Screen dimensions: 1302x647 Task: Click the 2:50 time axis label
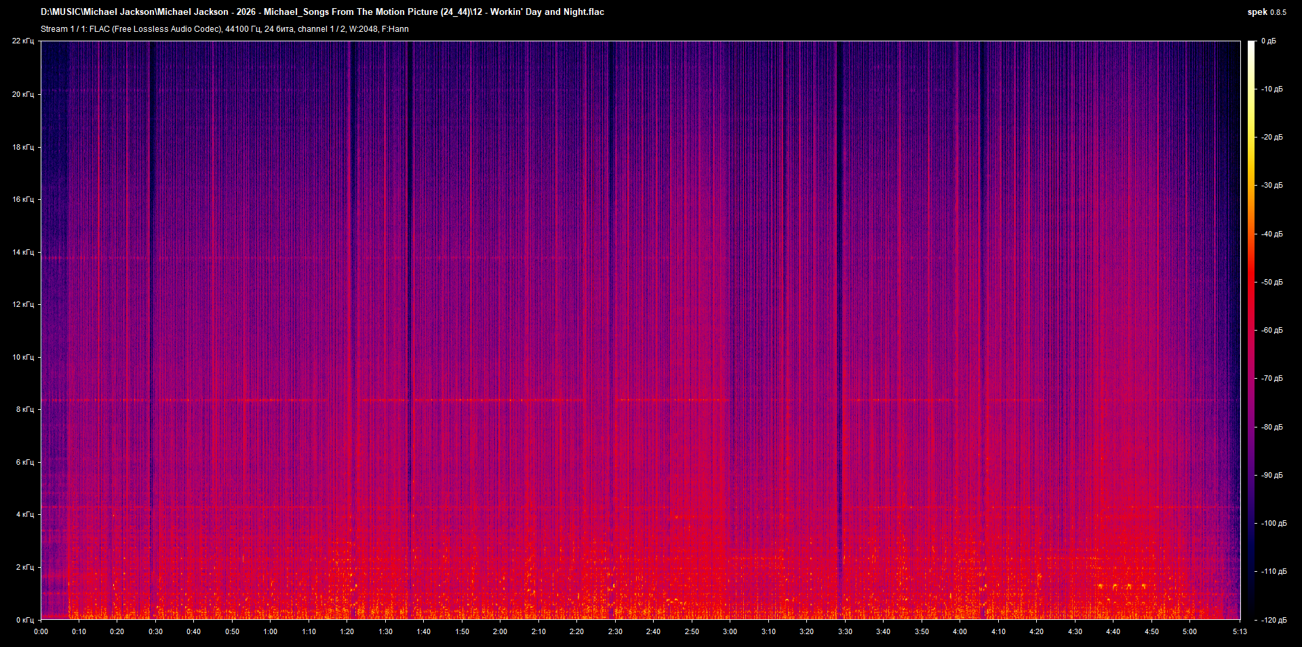[692, 631]
